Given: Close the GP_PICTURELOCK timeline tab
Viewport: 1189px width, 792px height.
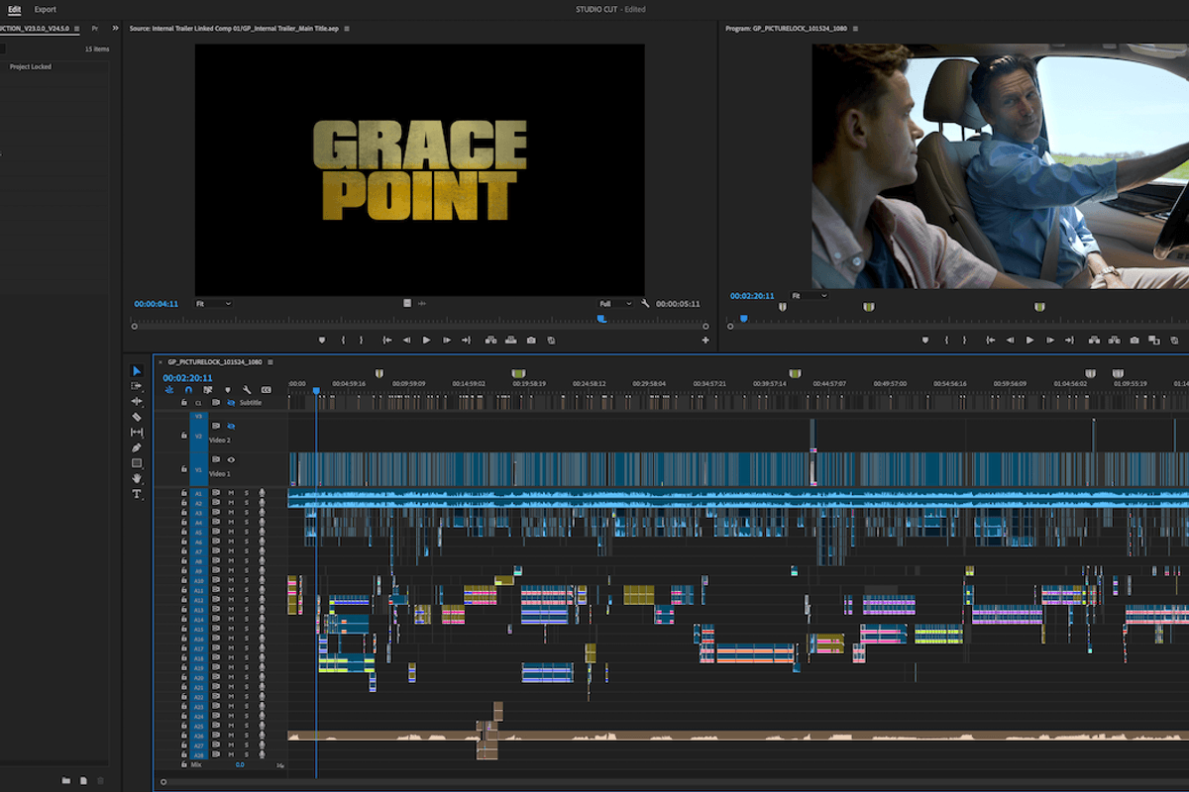Looking at the screenshot, I should click(160, 362).
